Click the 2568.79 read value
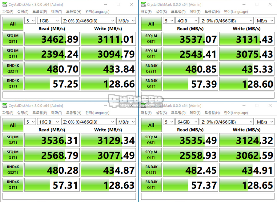Screen dimensions: 277x202 point(52,155)
